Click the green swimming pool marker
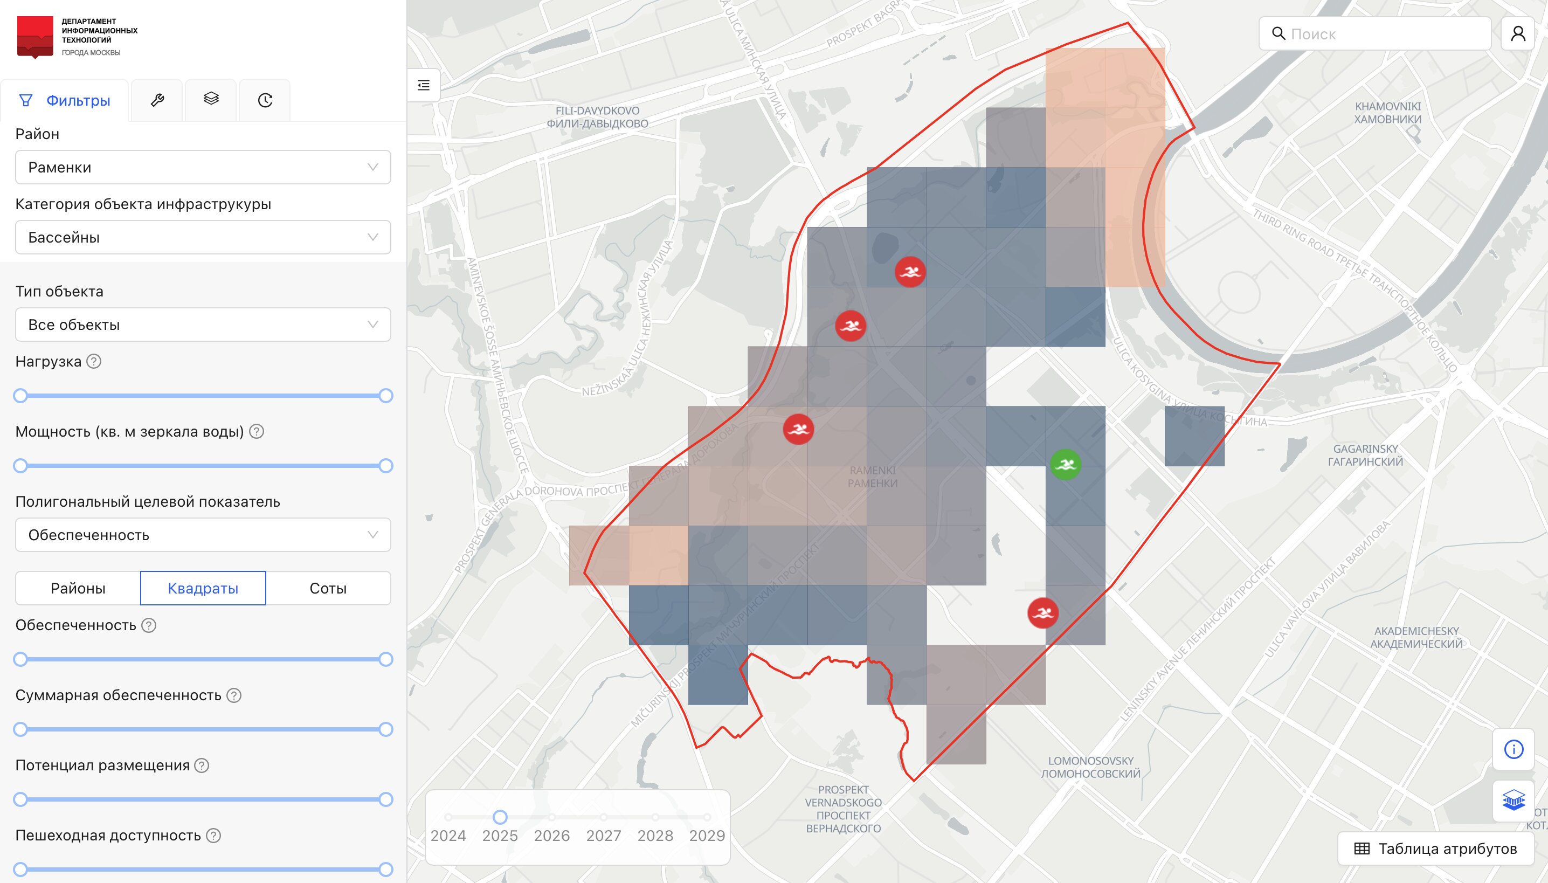This screenshot has width=1548, height=883. 1066,465
